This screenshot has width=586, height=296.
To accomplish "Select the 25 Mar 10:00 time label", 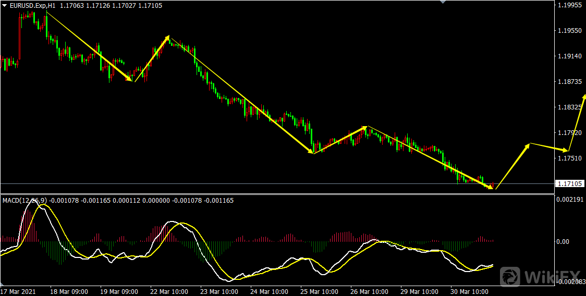I will click(x=319, y=291).
